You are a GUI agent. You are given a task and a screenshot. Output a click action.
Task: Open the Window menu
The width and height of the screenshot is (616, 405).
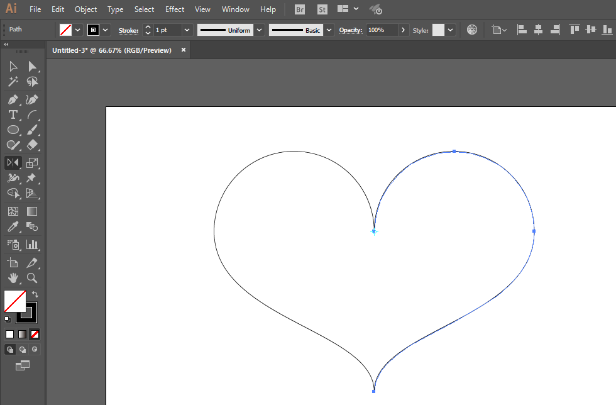[235, 9]
